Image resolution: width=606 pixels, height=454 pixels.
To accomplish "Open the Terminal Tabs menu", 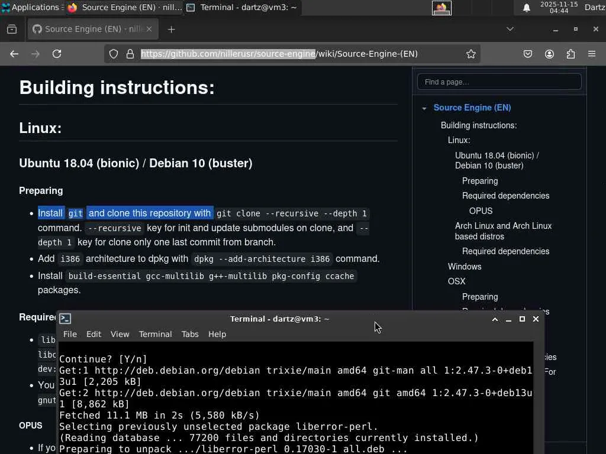I will point(190,335).
